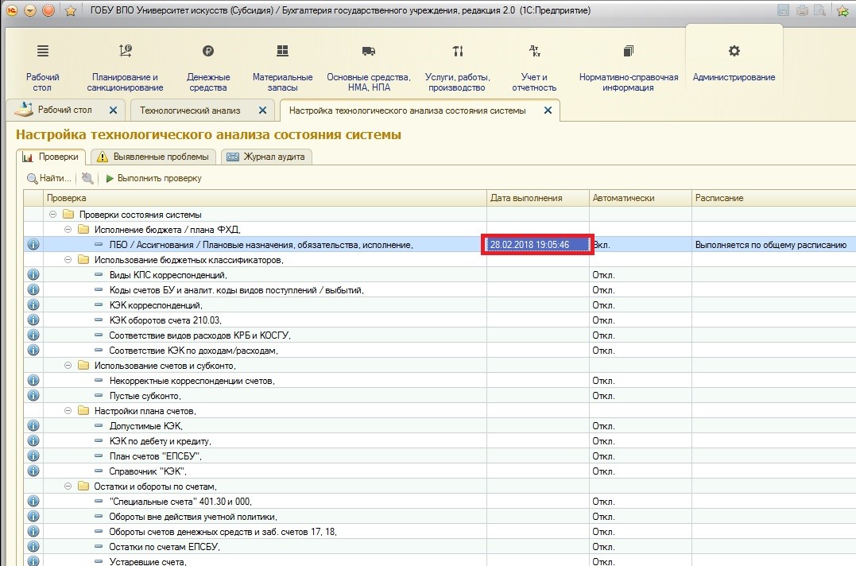This screenshot has height=566, width=856.
Task: Switch to Выявленные проблемы tab
Action: coord(153,157)
